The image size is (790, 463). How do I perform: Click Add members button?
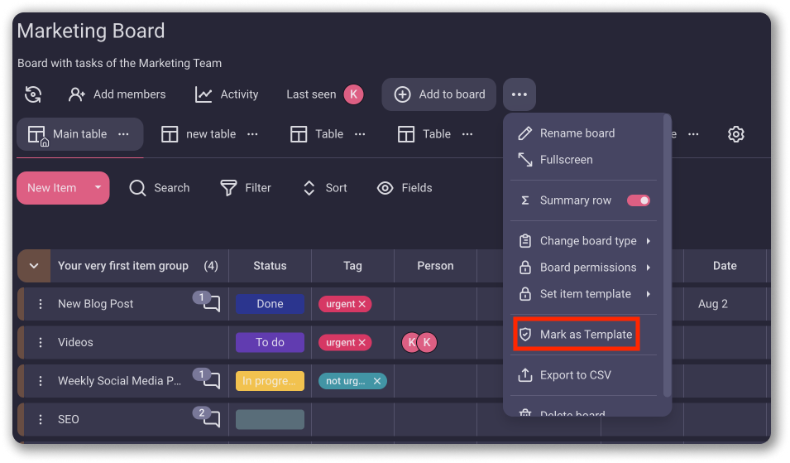(x=117, y=94)
